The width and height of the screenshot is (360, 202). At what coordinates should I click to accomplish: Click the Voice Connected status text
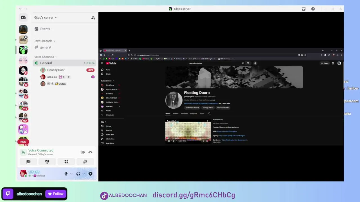click(x=41, y=150)
